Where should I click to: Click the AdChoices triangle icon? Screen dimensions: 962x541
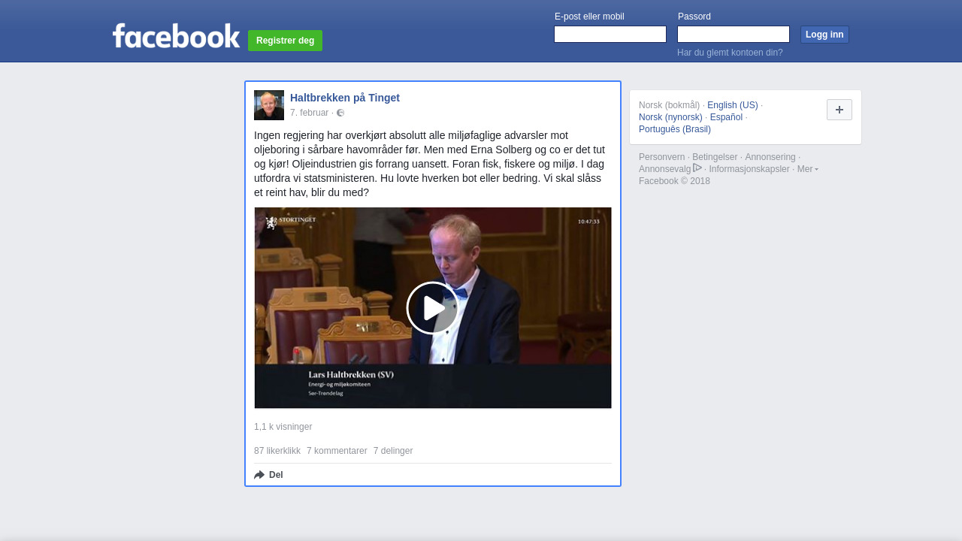click(697, 168)
